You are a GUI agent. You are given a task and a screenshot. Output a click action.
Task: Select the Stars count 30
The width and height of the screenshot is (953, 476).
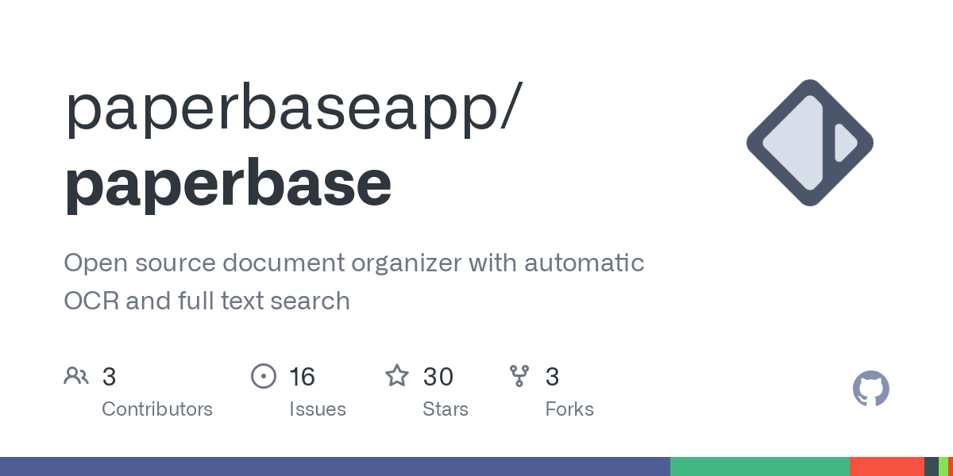(438, 376)
